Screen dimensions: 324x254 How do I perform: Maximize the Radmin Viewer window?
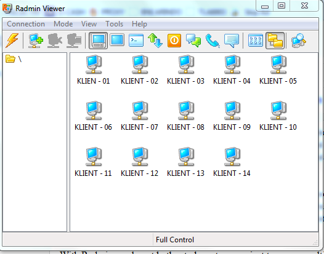(x=281, y=6)
